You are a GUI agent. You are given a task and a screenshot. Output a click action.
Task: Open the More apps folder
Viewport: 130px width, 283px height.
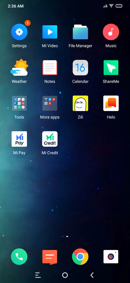[50, 103]
